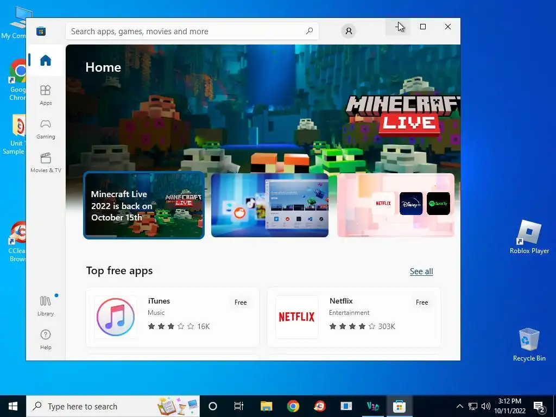Select the Roblox Player desktop shortcut

point(529,237)
